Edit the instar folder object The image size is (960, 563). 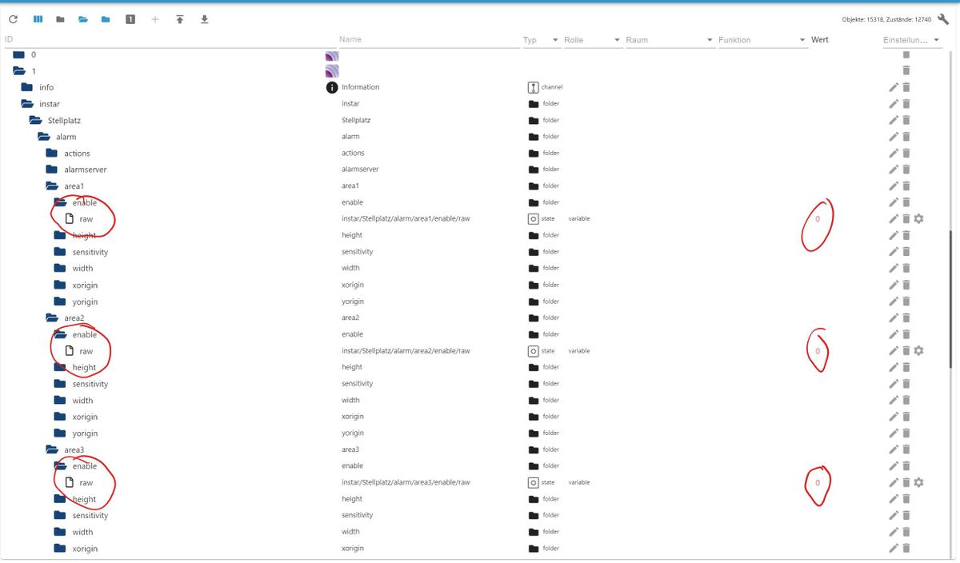coord(894,104)
